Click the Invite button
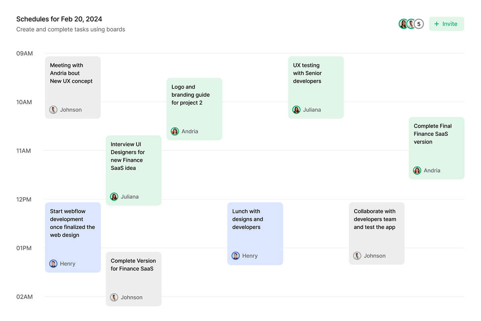The image size is (481, 321). pyautogui.click(x=446, y=24)
